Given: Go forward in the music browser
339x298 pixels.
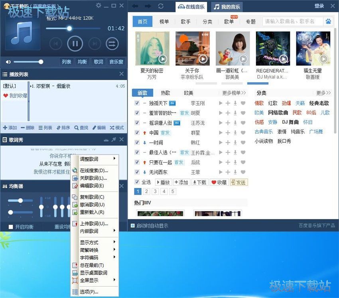Looking at the screenshot, I should tap(148, 6).
